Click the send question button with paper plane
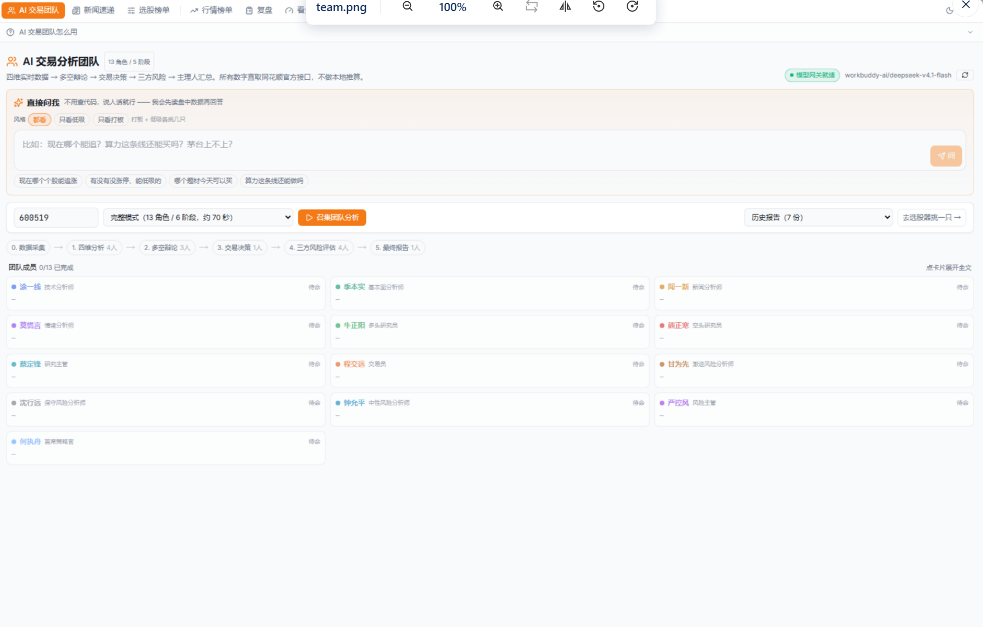 pos(946,156)
